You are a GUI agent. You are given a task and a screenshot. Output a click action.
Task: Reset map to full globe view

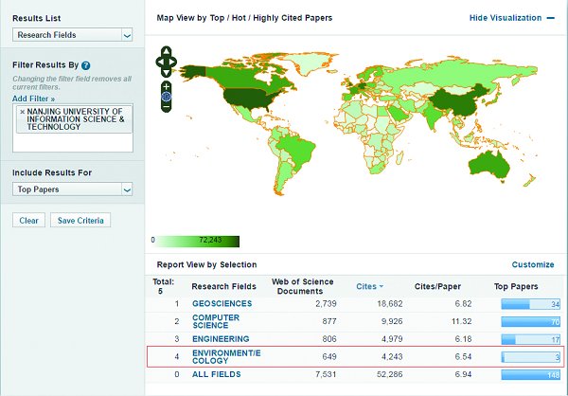pyautogui.click(x=166, y=96)
